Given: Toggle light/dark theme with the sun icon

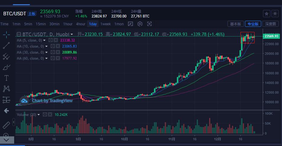Looking at the screenshot, I should click(275, 14).
